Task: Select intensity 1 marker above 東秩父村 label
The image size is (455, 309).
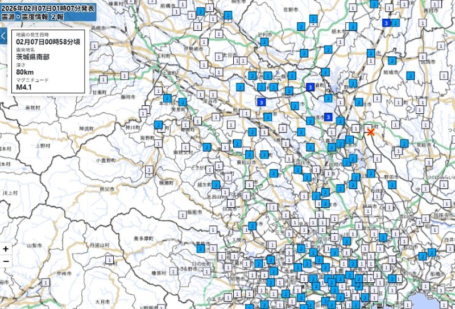Action: (x=185, y=147)
